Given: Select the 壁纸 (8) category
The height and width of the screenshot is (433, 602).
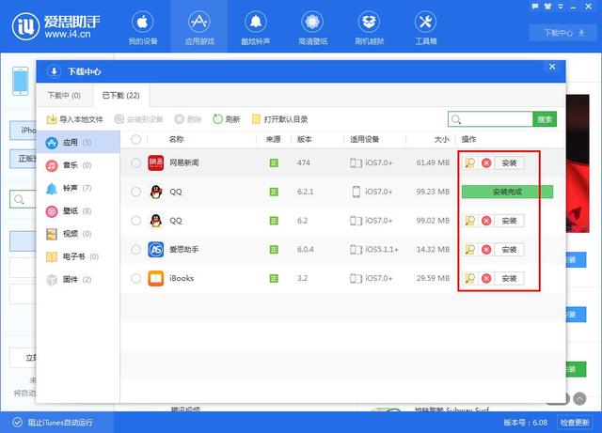Looking at the screenshot, I should point(78,211).
